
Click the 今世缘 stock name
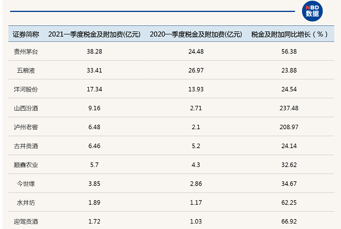tap(26, 184)
